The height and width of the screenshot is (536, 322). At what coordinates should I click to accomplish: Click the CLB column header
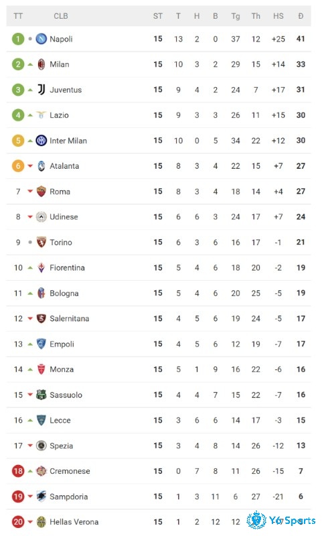61,16
